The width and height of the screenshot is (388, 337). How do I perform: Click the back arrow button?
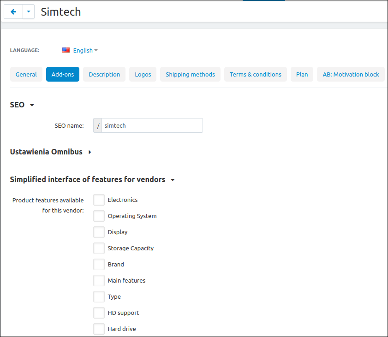tap(13, 12)
